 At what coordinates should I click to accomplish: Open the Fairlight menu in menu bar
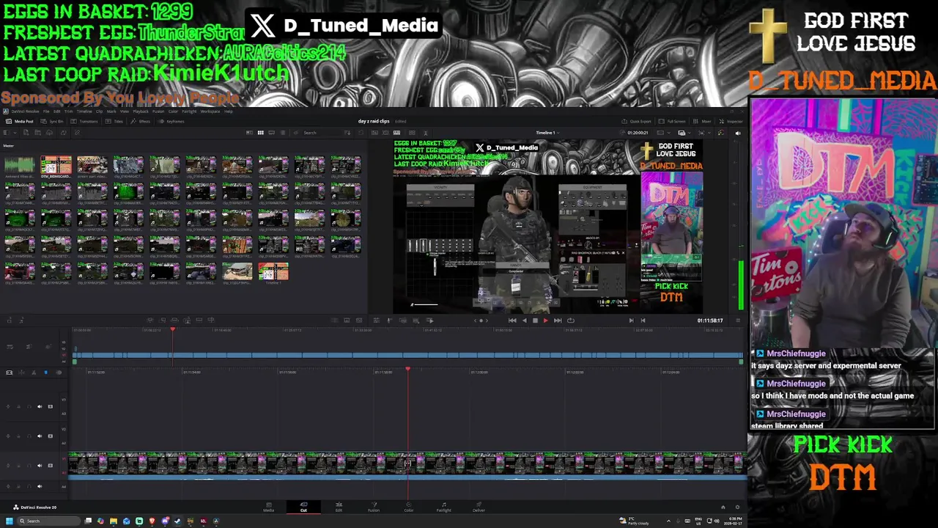[189, 111]
